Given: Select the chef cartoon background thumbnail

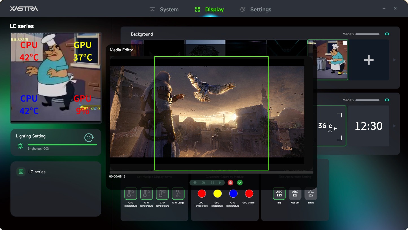Looking at the screenshot, I should [x=328, y=60].
